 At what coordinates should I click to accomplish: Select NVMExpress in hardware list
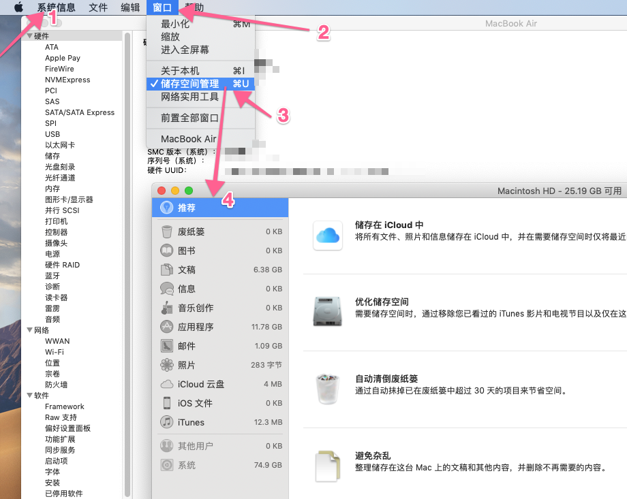coord(67,80)
